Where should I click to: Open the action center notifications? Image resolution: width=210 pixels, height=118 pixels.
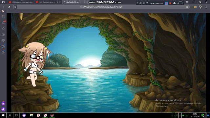203,115
